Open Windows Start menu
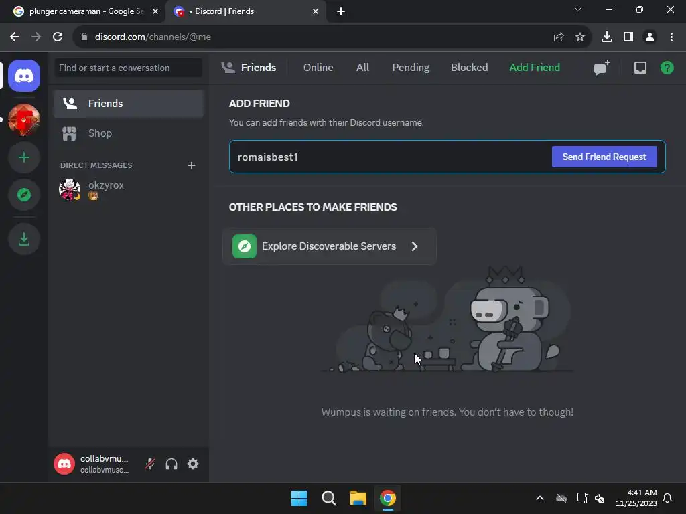 299,498
